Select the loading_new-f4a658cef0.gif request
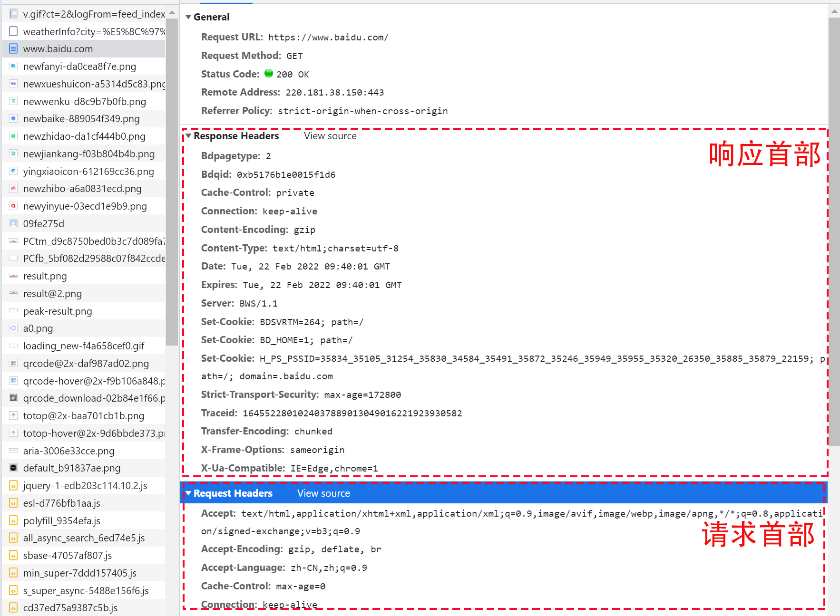This screenshot has height=616, width=840. coord(84,346)
